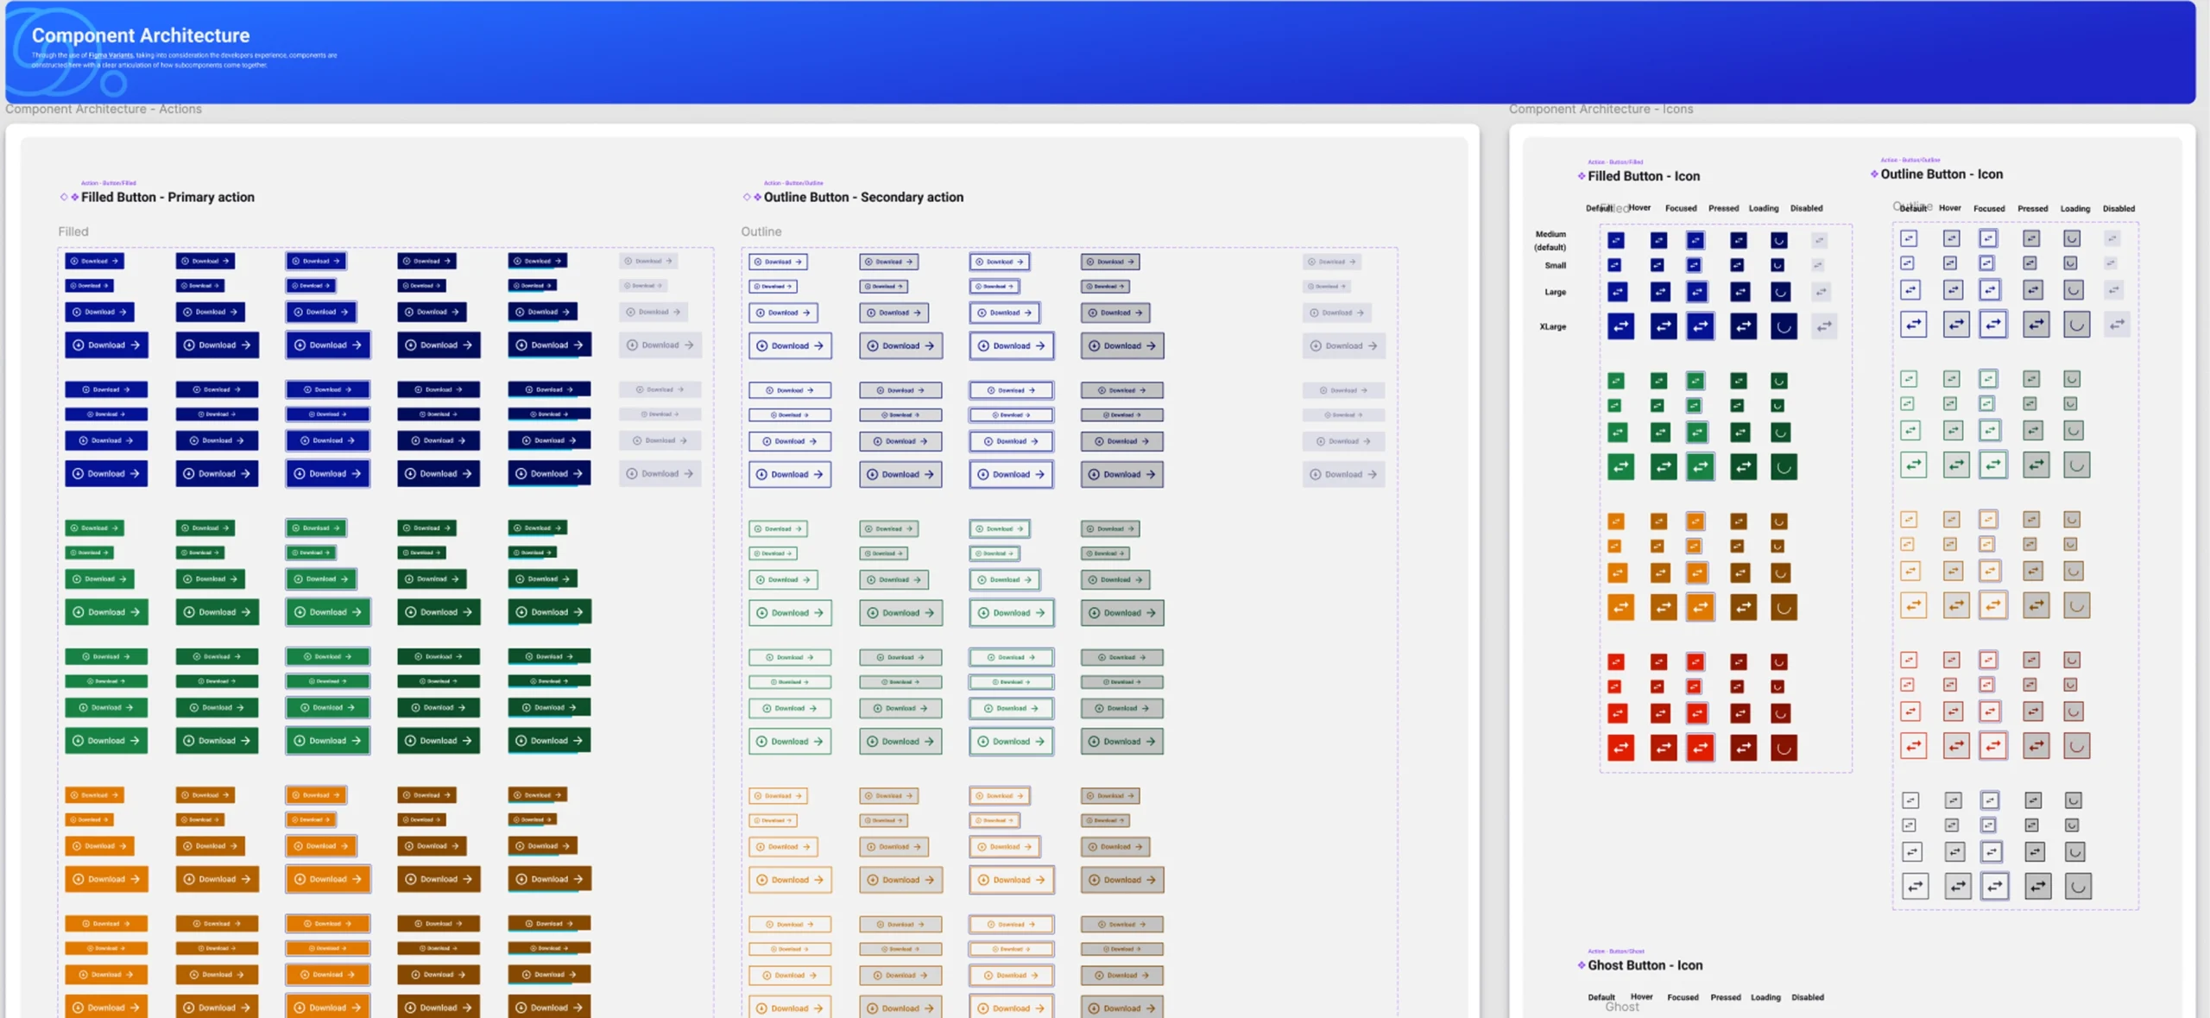Click XLarge green filled Pressed swap icon button

1743,467
